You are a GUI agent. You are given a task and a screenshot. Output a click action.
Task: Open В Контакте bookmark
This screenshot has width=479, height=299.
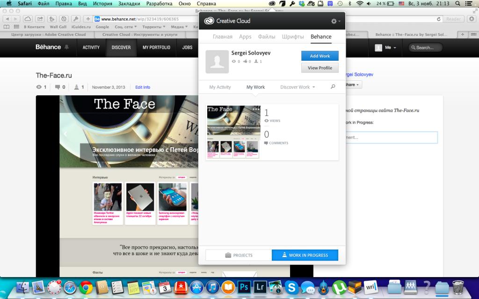tap(34, 27)
